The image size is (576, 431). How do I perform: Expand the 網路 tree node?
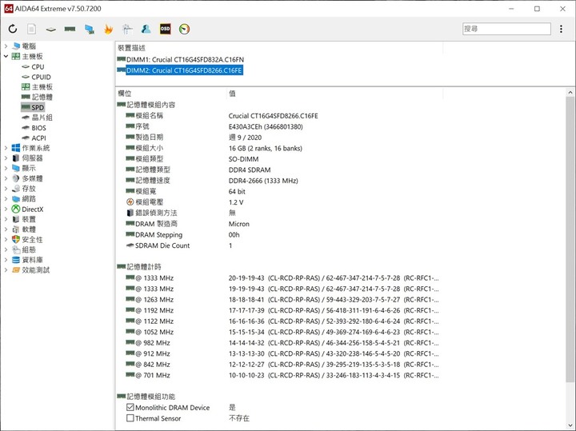[x=6, y=199]
